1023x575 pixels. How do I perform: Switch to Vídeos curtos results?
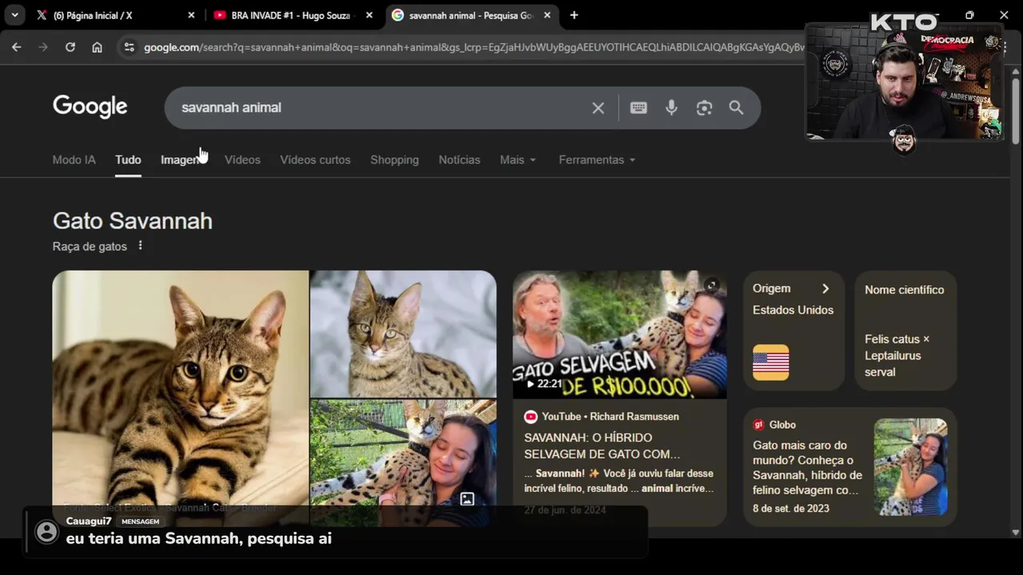click(x=315, y=160)
